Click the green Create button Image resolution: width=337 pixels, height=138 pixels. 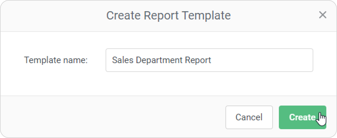(x=302, y=117)
